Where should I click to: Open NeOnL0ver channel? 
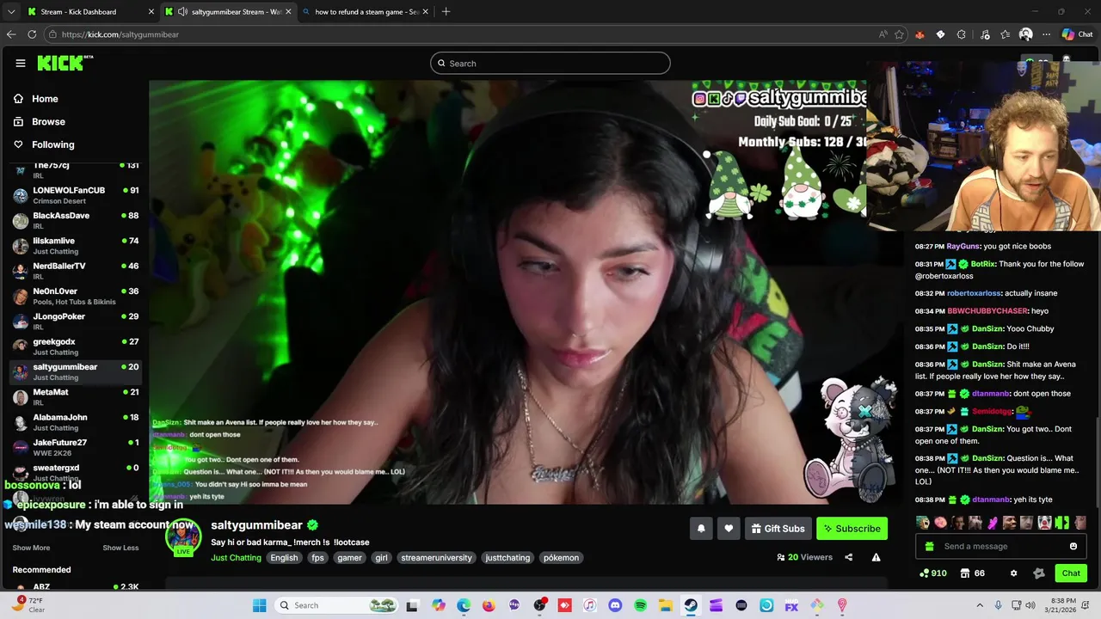tap(76, 296)
